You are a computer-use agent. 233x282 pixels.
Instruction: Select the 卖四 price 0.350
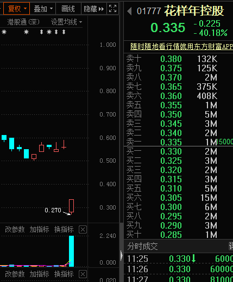(171, 114)
